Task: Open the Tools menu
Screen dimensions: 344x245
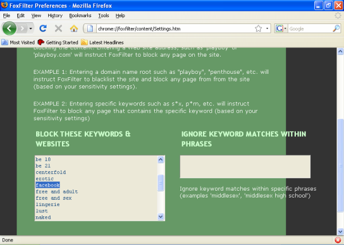Action: [x=104, y=15]
